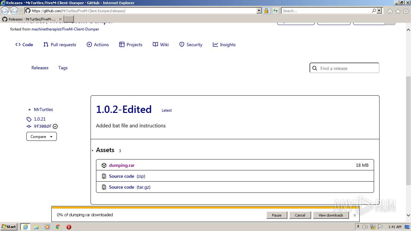Click the Internet Explorer taskbar icon
Screen dimensions: 411x231
pyautogui.click(x=25, y=227)
